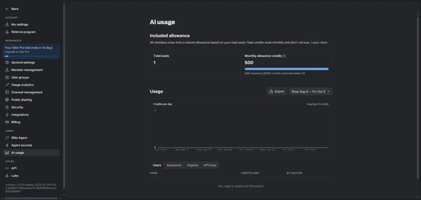The width and height of the screenshot is (421, 200).
Task: Click the Thu, Sep 24 axis label
Action: pyautogui.click(x=246, y=150)
